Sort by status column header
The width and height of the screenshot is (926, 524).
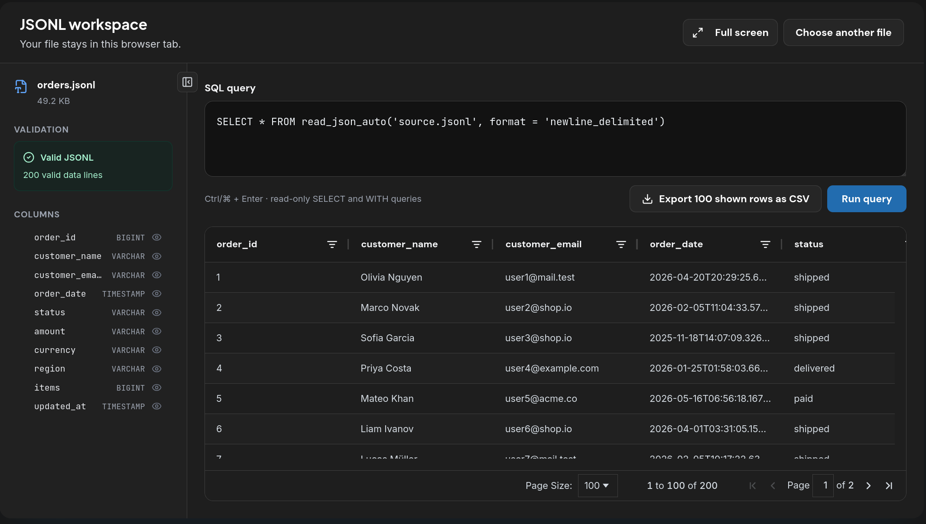coord(809,244)
